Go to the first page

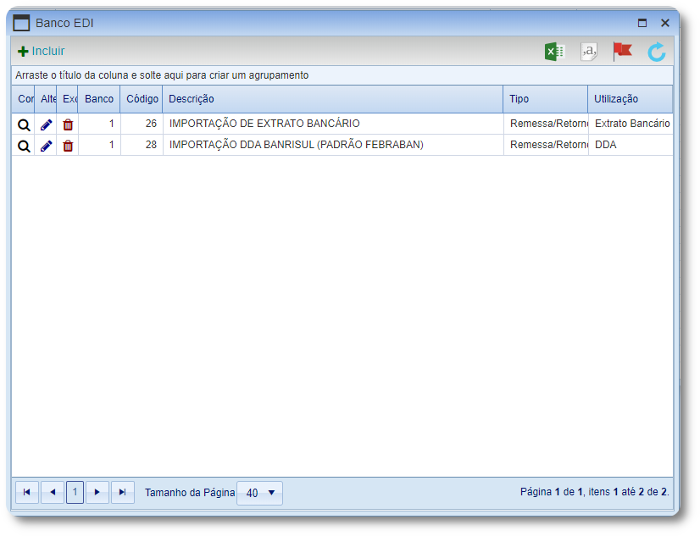tap(26, 492)
